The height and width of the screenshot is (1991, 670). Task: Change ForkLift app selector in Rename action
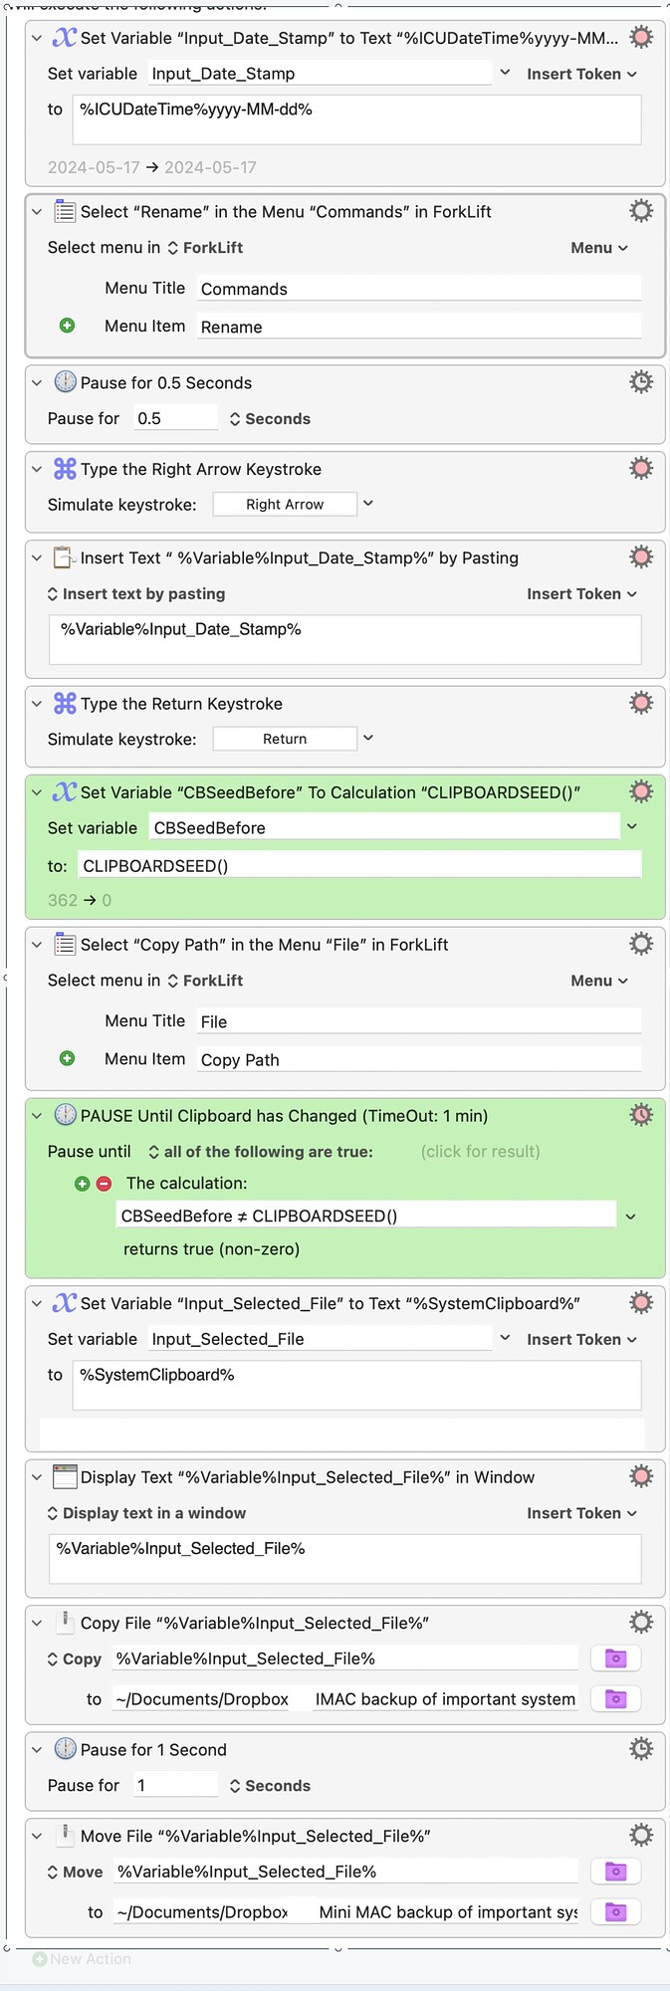(205, 248)
